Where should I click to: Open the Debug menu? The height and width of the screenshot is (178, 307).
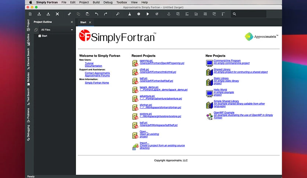pos(108,2)
